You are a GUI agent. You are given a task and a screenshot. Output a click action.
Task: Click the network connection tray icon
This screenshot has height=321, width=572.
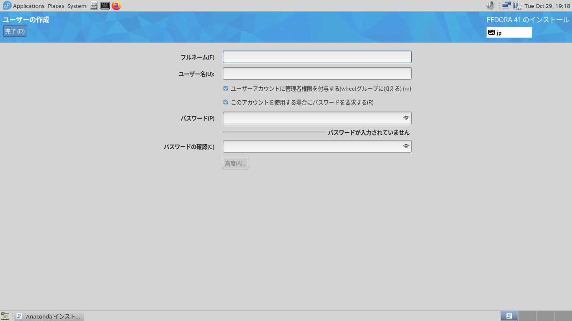click(507, 6)
